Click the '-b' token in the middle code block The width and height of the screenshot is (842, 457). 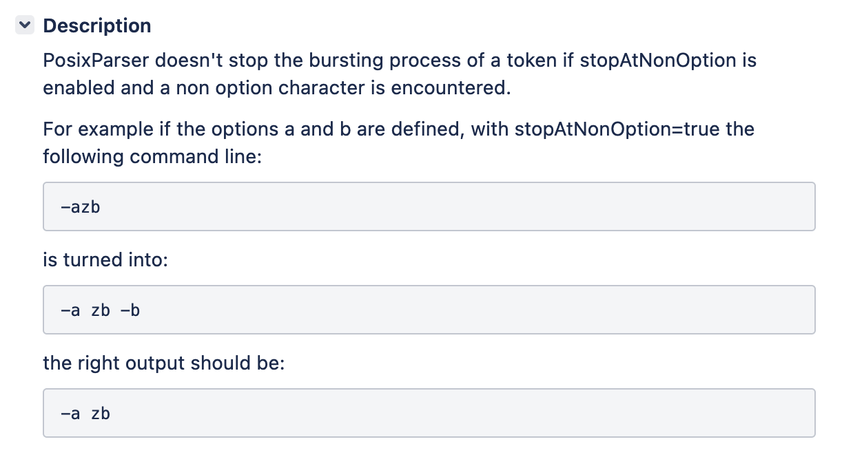pos(130,310)
